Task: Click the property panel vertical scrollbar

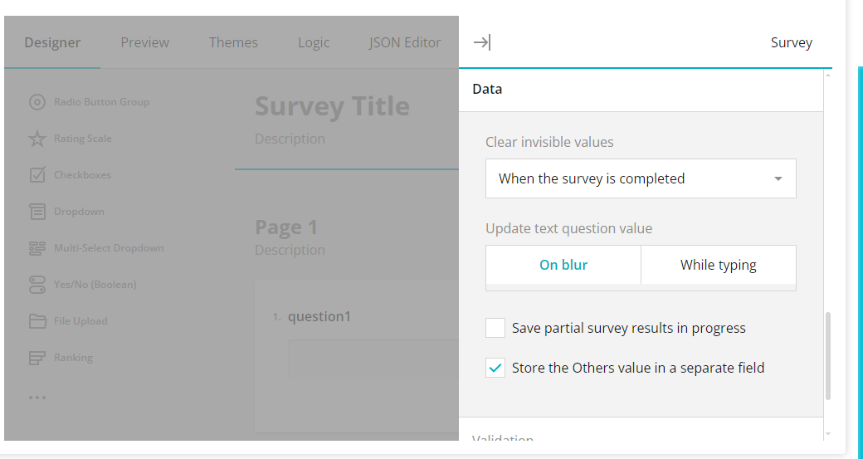Action: [x=828, y=356]
